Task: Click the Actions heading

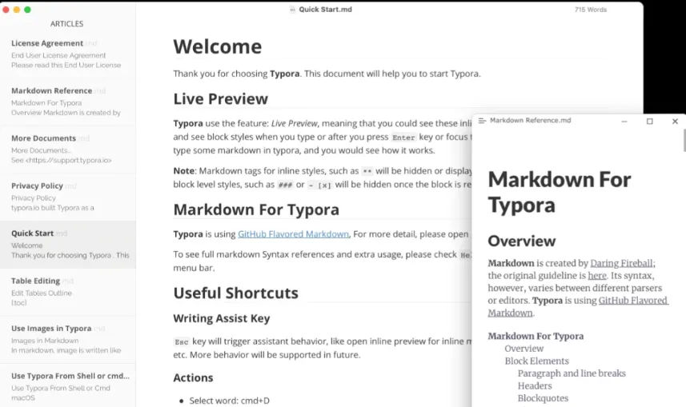Action: (193, 377)
